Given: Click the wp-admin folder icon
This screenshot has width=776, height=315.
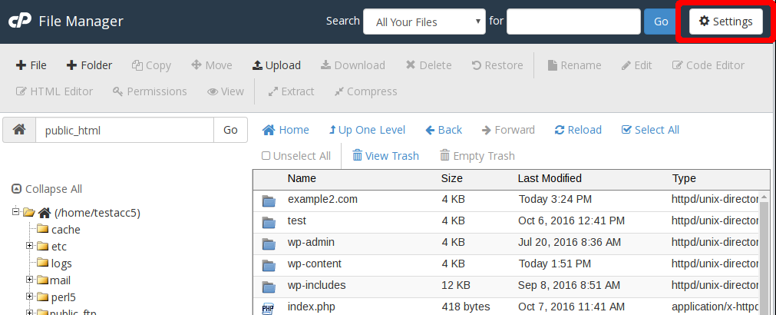Looking at the screenshot, I should [x=269, y=244].
